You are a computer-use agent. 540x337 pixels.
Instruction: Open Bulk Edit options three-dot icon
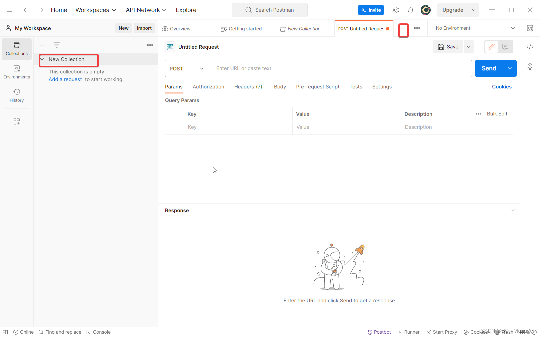479,114
